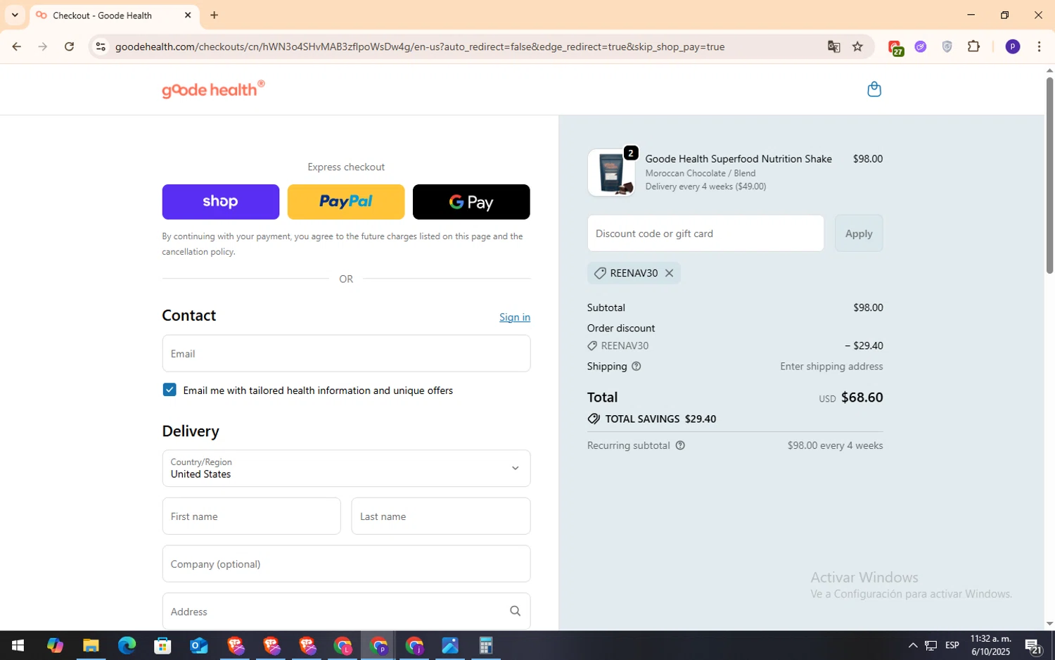The width and height of the screenshot is (1055, 660).
Task: Open Microsoft Edge from the taskbar
Action: tap(127, 645)
